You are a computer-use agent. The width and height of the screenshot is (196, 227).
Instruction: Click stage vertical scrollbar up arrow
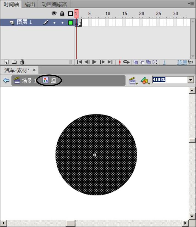point(192,91)
